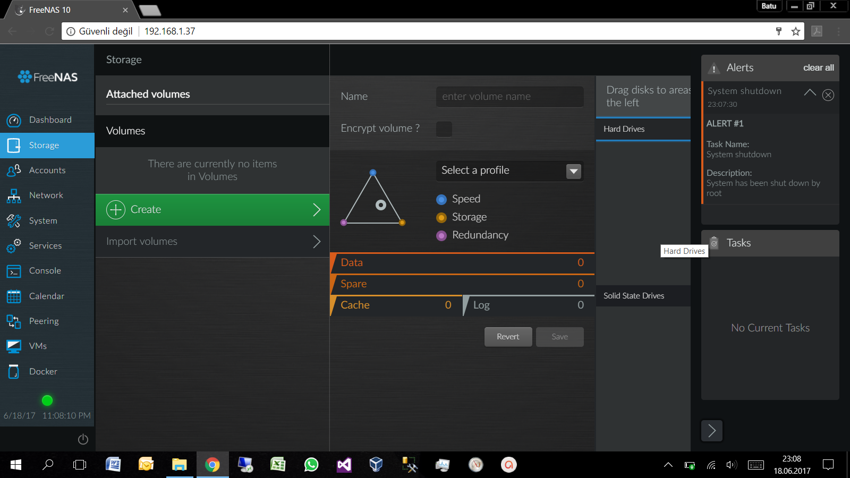Open the Select a profile dropdown

[510, 171]
